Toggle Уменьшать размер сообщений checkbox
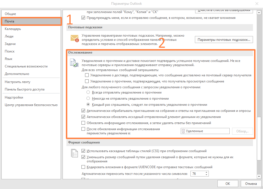The width and height of the screenshot is (263, 189). point(83,157)
